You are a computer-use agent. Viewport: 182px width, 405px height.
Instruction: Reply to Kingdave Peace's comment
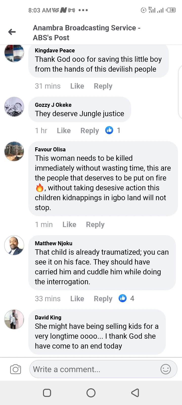(103, 86)
